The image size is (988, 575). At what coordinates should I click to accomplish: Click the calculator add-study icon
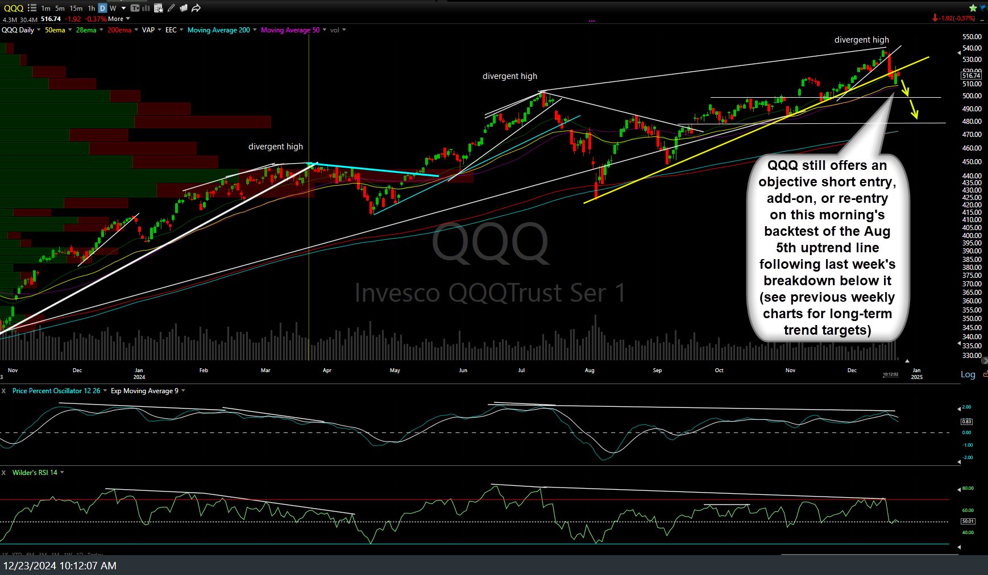(x=158, y=7)
